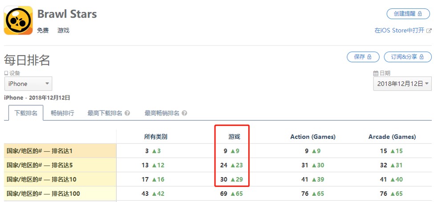Screen dimensions: 434x202
Task: Click the lock icon on 创建提醒 button
Action: [x=419, y=14]
